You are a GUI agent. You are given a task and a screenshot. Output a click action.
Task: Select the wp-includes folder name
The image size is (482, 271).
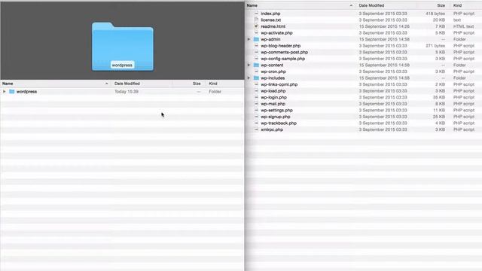click(x=273, y=78)
